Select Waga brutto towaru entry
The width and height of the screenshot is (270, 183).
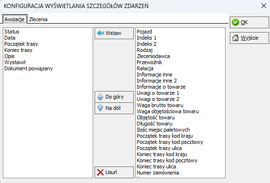pos(160,105)
